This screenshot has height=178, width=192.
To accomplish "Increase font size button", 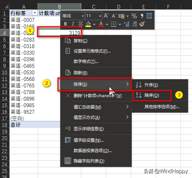I will [x=106, y=16].
